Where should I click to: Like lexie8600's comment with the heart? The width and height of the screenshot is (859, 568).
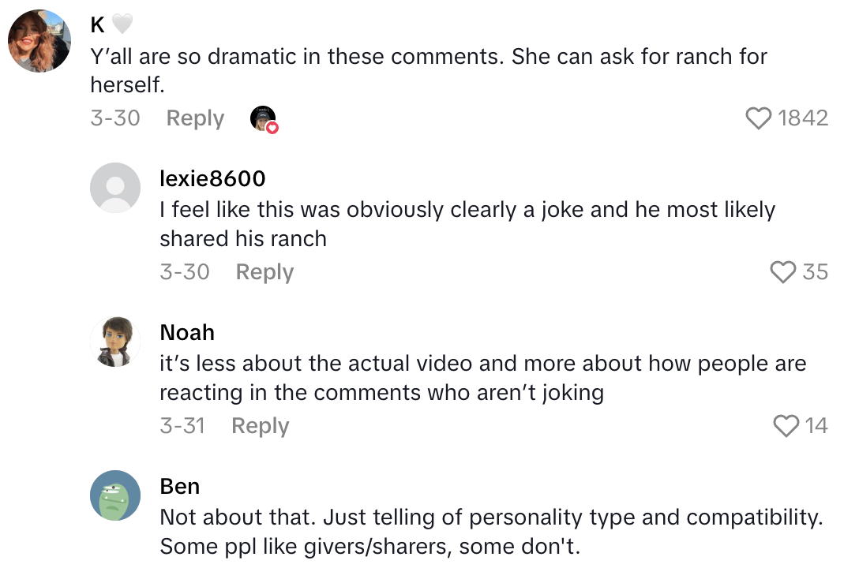[x=782, y=272]
